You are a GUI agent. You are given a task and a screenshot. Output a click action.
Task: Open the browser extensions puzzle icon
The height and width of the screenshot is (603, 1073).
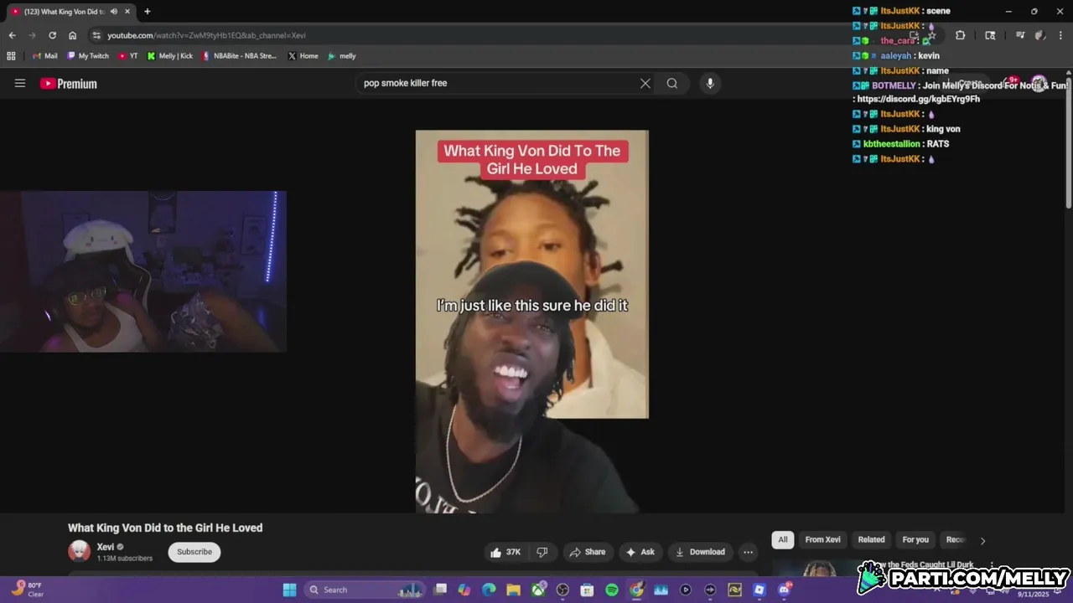click(960, 35)
